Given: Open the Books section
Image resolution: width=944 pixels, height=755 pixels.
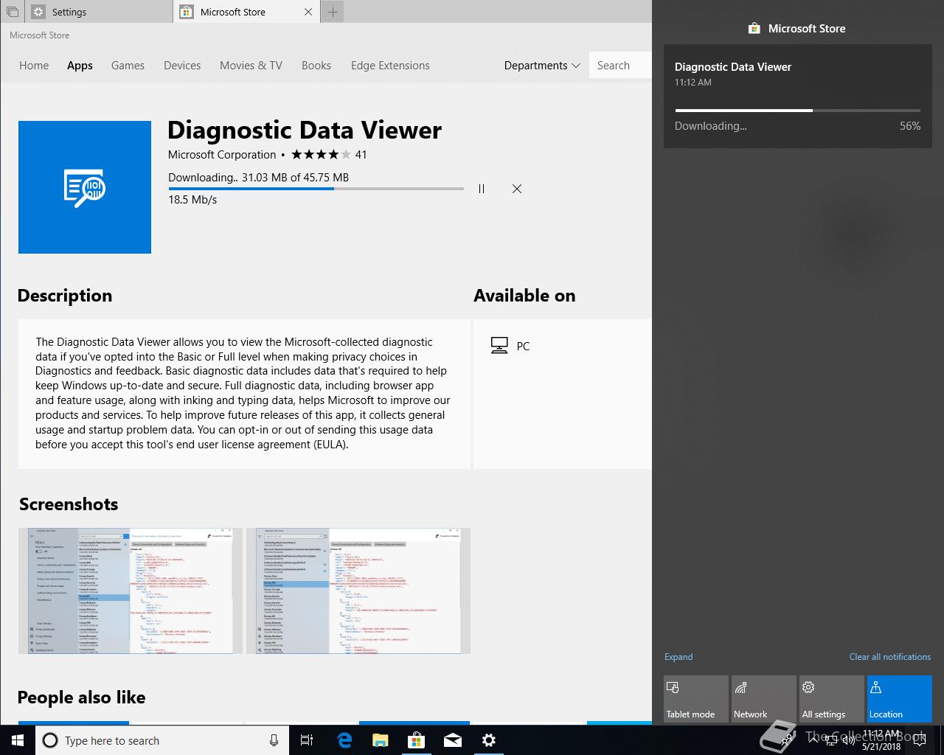Looking at the screenshot, I should [316, 66].
